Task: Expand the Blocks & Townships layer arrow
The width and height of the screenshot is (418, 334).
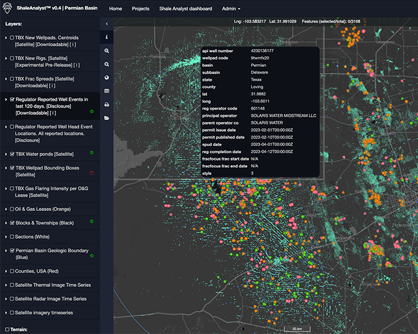Action: [x=6, y=223]
